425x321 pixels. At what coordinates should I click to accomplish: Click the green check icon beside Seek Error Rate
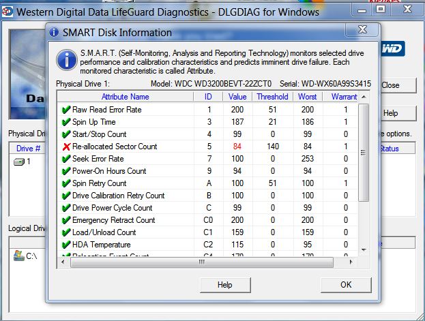tap(66, 159)
